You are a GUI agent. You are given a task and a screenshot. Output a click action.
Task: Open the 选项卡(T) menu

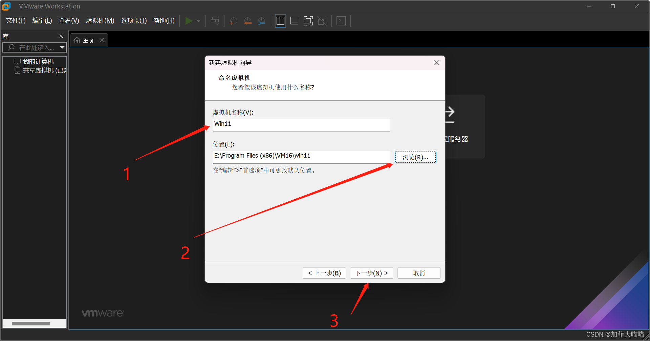point(134,21)
